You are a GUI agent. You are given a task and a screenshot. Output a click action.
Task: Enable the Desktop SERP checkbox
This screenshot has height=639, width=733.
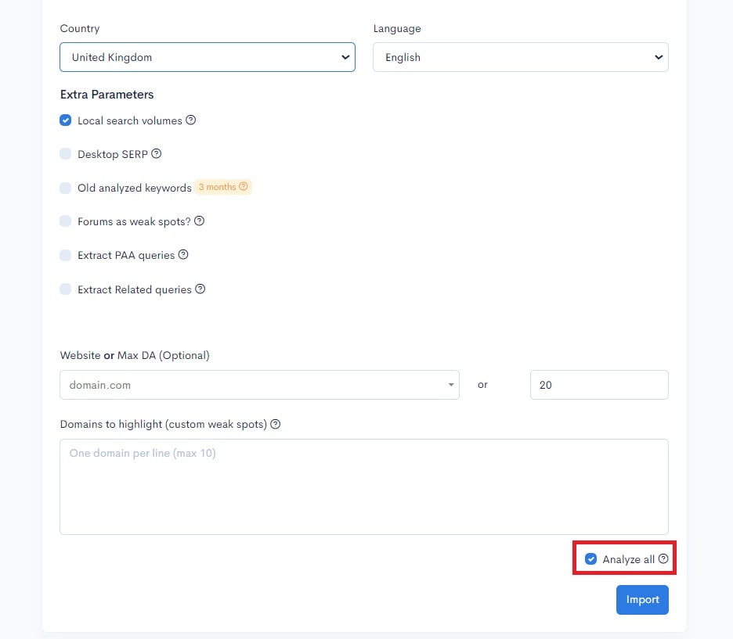point(66,154)
